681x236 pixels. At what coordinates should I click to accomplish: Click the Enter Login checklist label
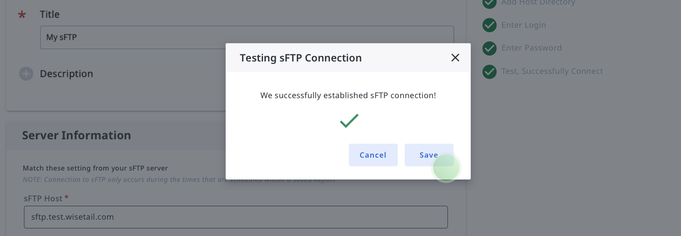524,25
